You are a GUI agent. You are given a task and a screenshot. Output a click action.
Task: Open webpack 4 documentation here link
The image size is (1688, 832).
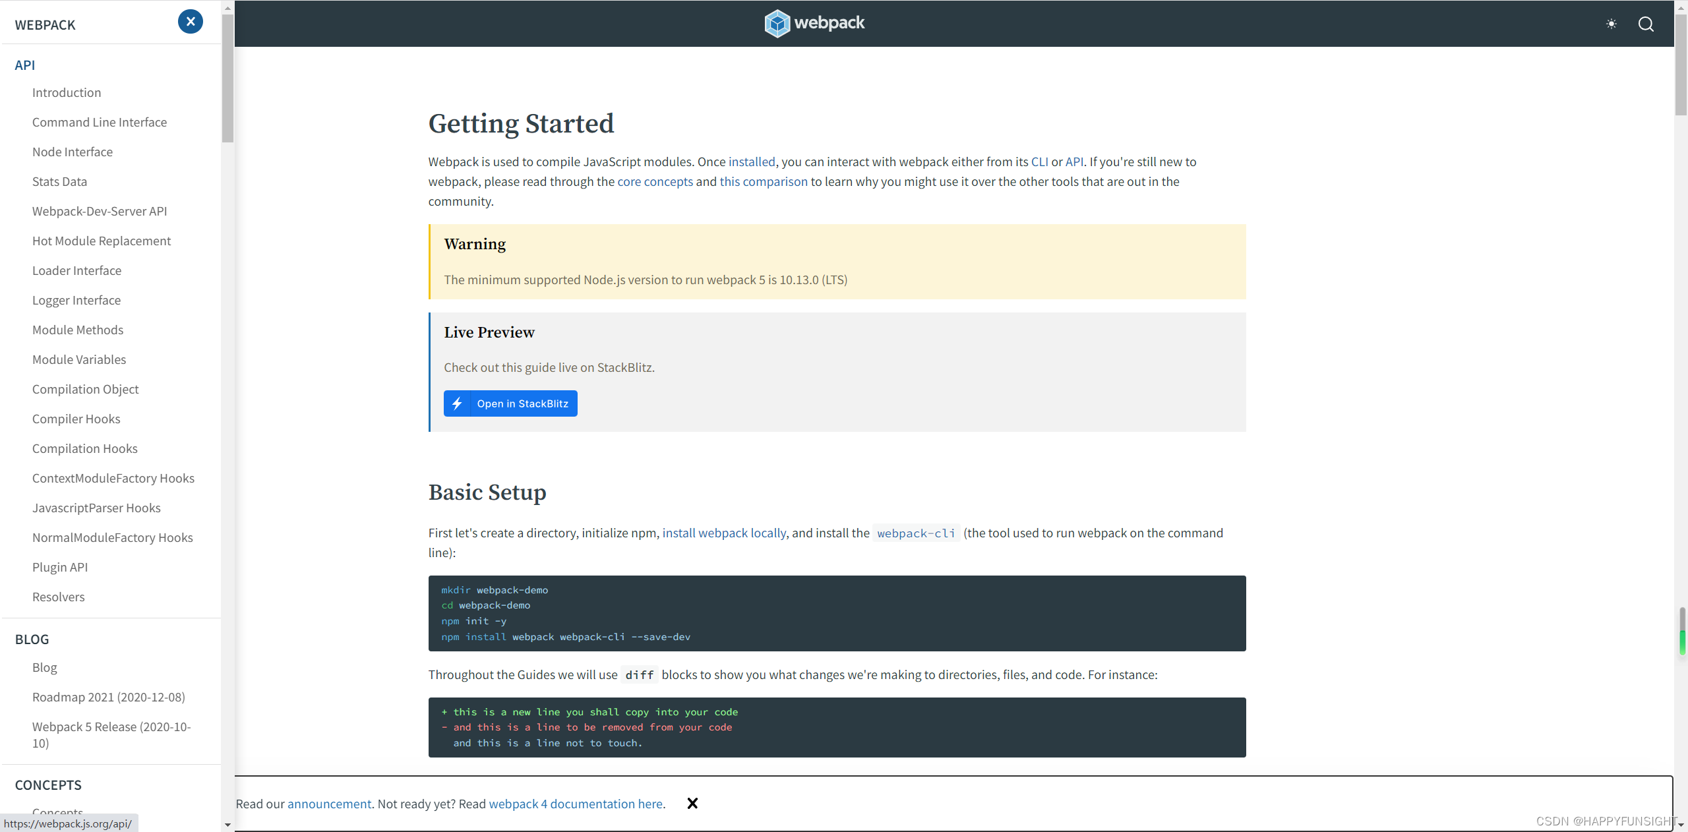(576, 804)
